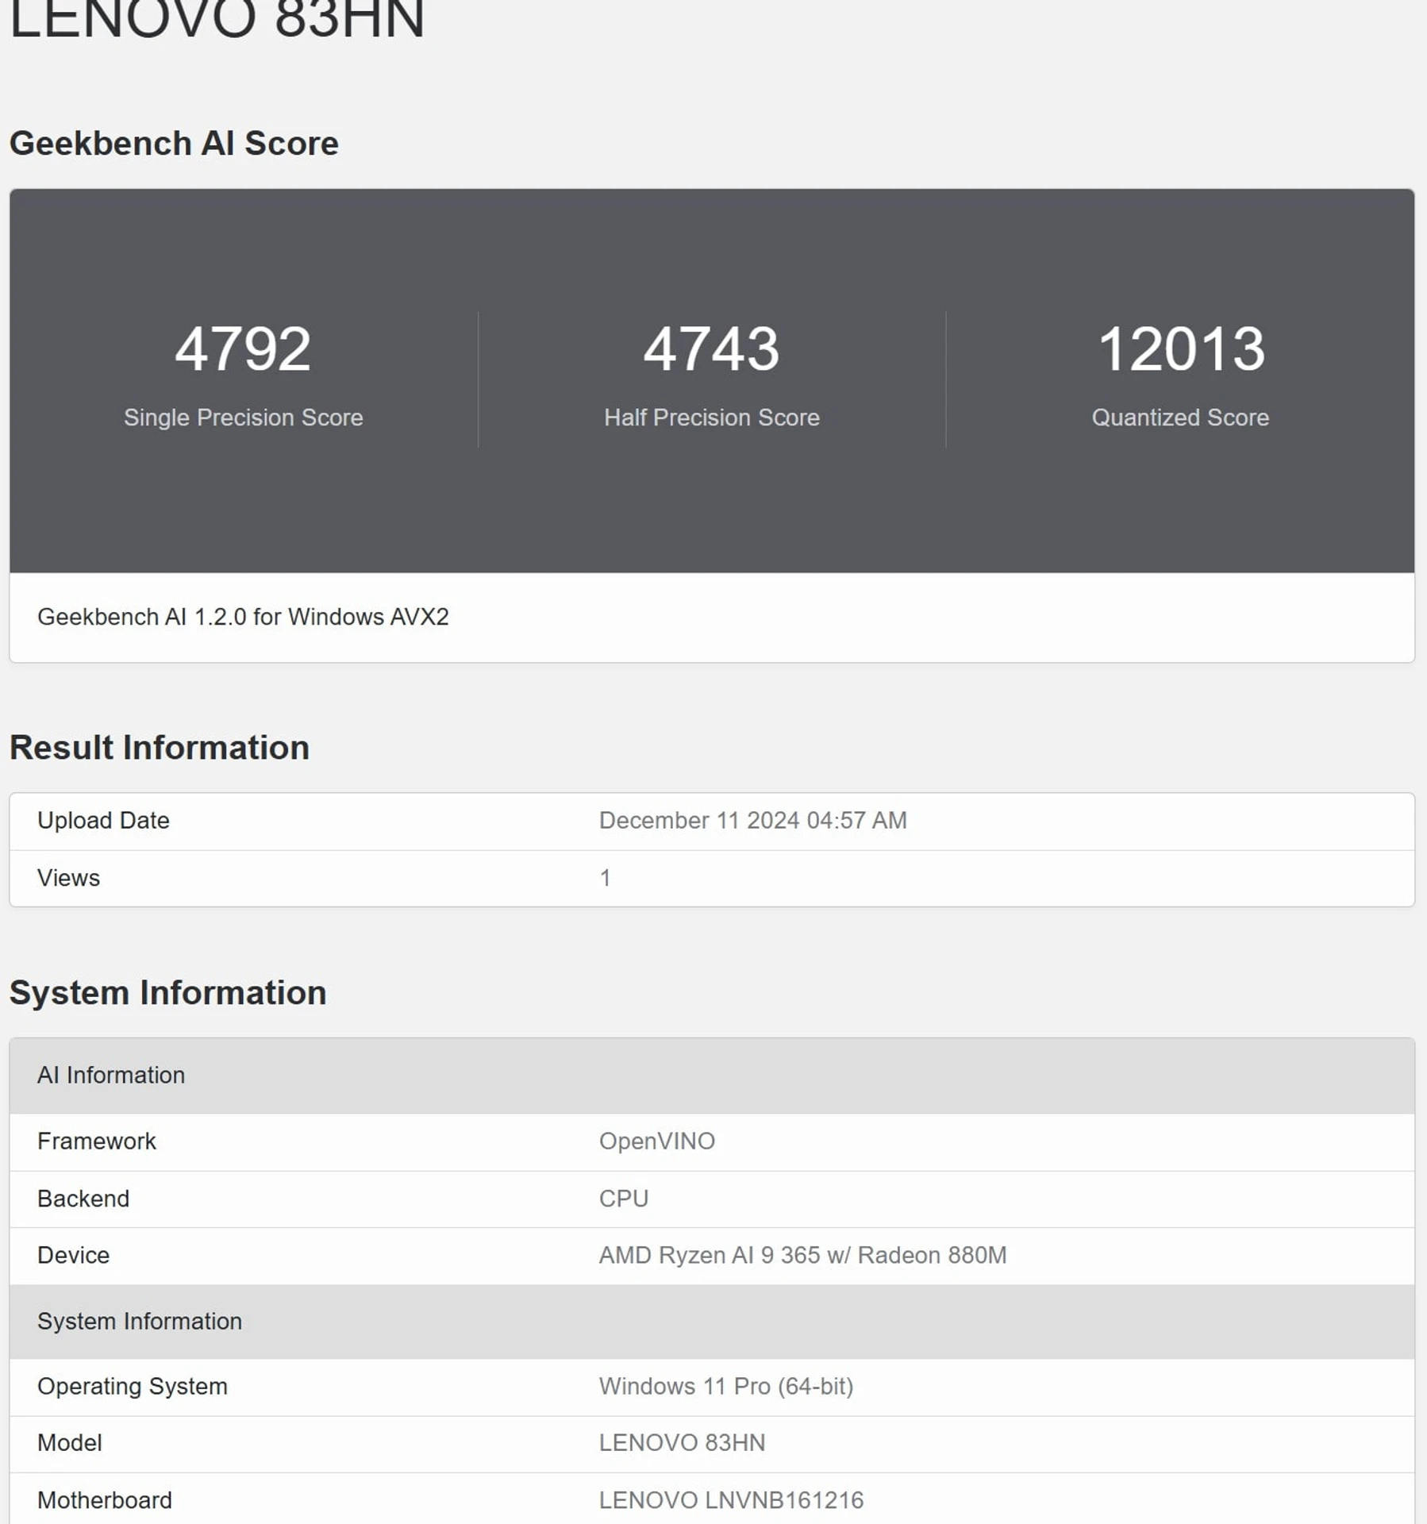Click the Quantized Score label
The height and width of the screenshot is (1524, 1427).
(x=1180, y=418)
